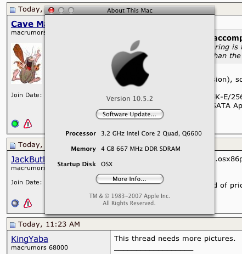Click Cave Man's caveman avatar image
242x254 pixels.
tap(26, 63)
